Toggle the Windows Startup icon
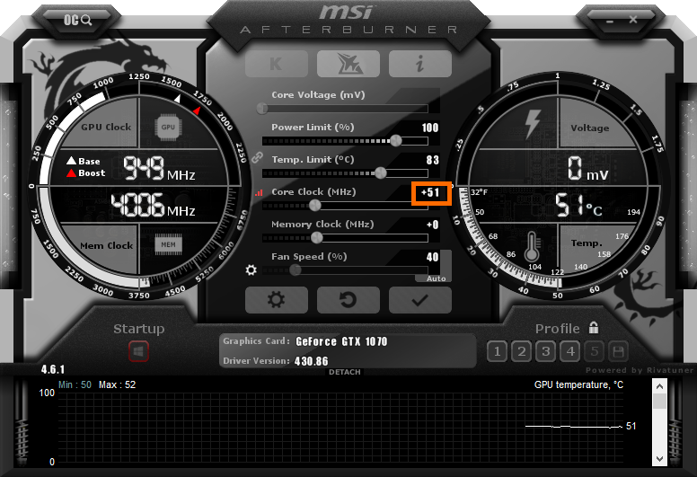697x477 pixels. pyautogui.click(x=138, y=351)
